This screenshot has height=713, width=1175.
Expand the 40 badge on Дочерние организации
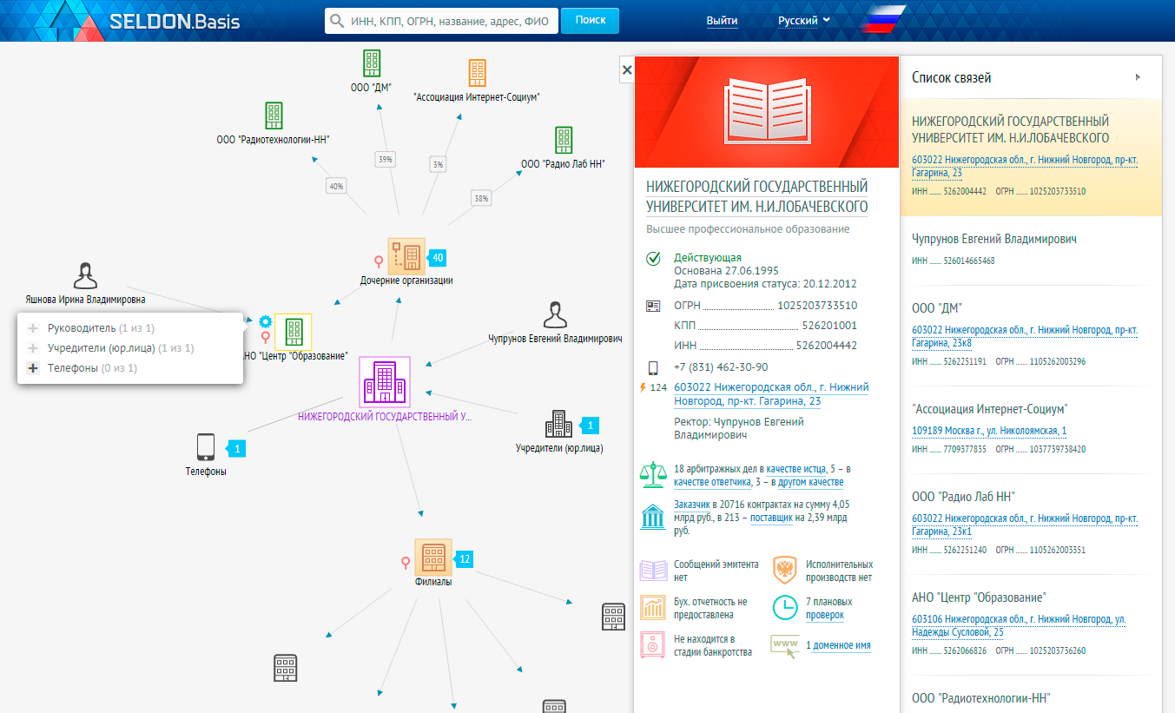click(438, 258)
